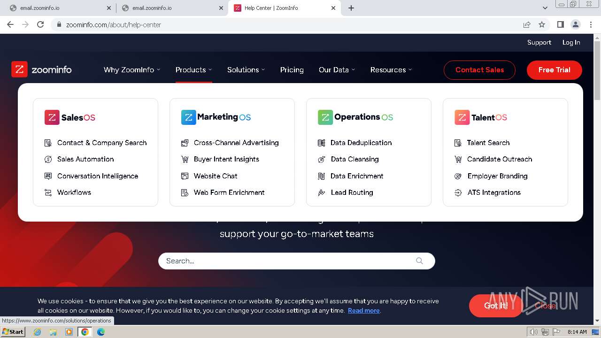The height and width of the screenshot is (338, 601).
Task: Select the Help Center | ZoomInfo tab
Action: click(x=285, y=8)
